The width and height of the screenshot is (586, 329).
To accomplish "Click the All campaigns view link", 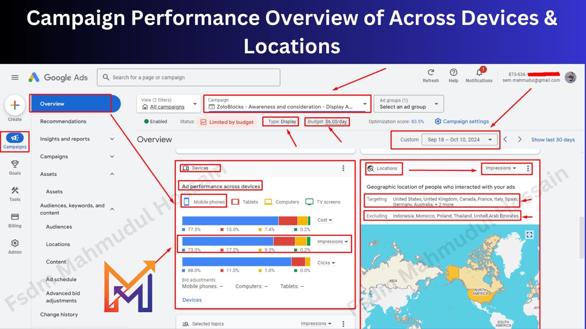I will tap(167, 107).
